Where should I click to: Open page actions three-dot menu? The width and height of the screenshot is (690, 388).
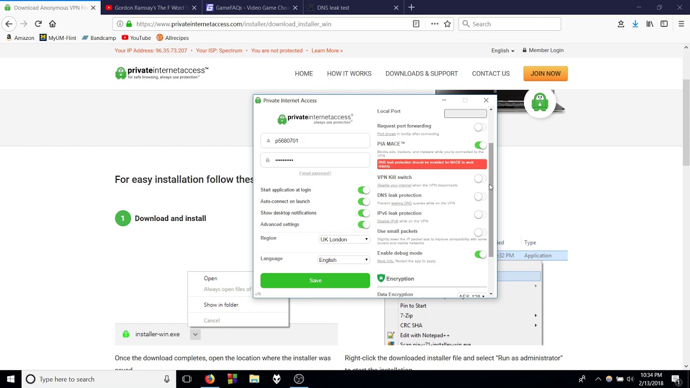point(434,24)
